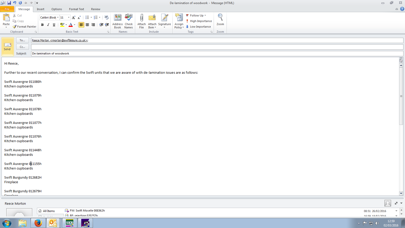Screen dimensions: 405x228
Task: Apply the red font color
Action: tap(71, 25)
